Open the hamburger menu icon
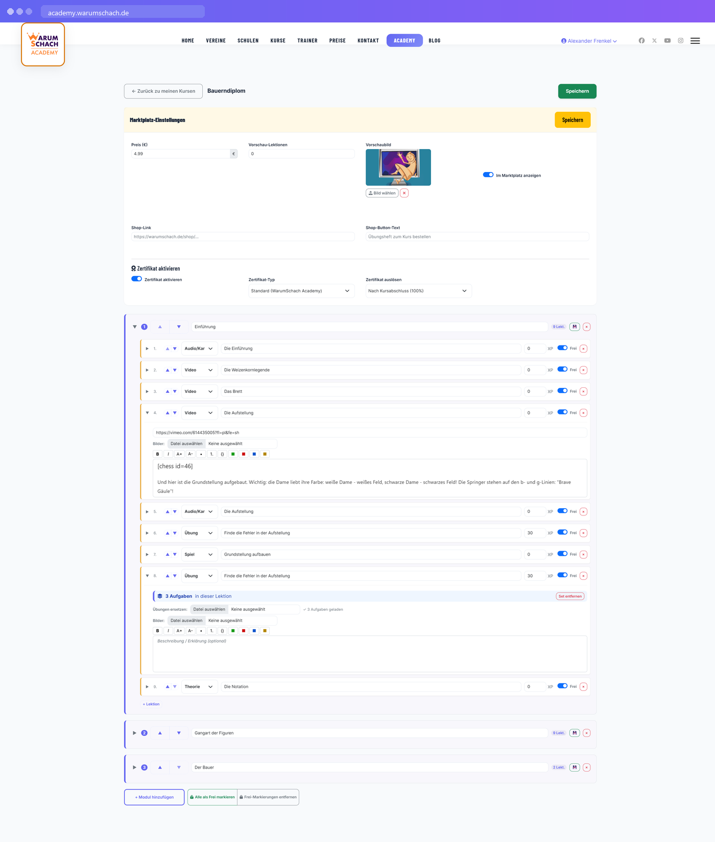Viewport: 715px width, 842px height. [x=695, y=41]
